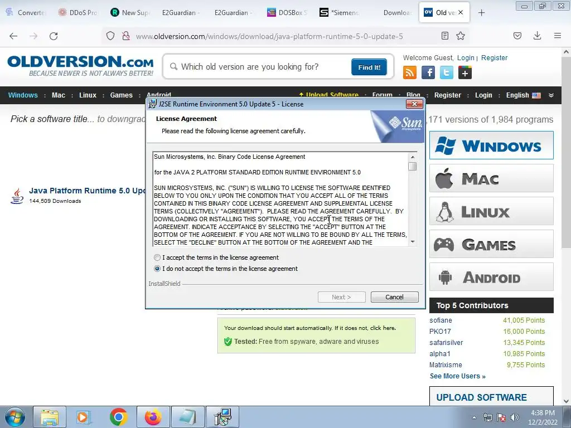Image resolution: width=571 pixels, height=428 pixels.
Task: Click the volume speaker tray icon
Action: coord(515,417)
